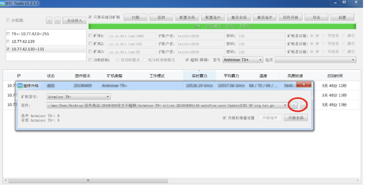Select 不改变 radio for 矿池2 suffix
This screenshot has height=185, width=365.
[324, 44]
